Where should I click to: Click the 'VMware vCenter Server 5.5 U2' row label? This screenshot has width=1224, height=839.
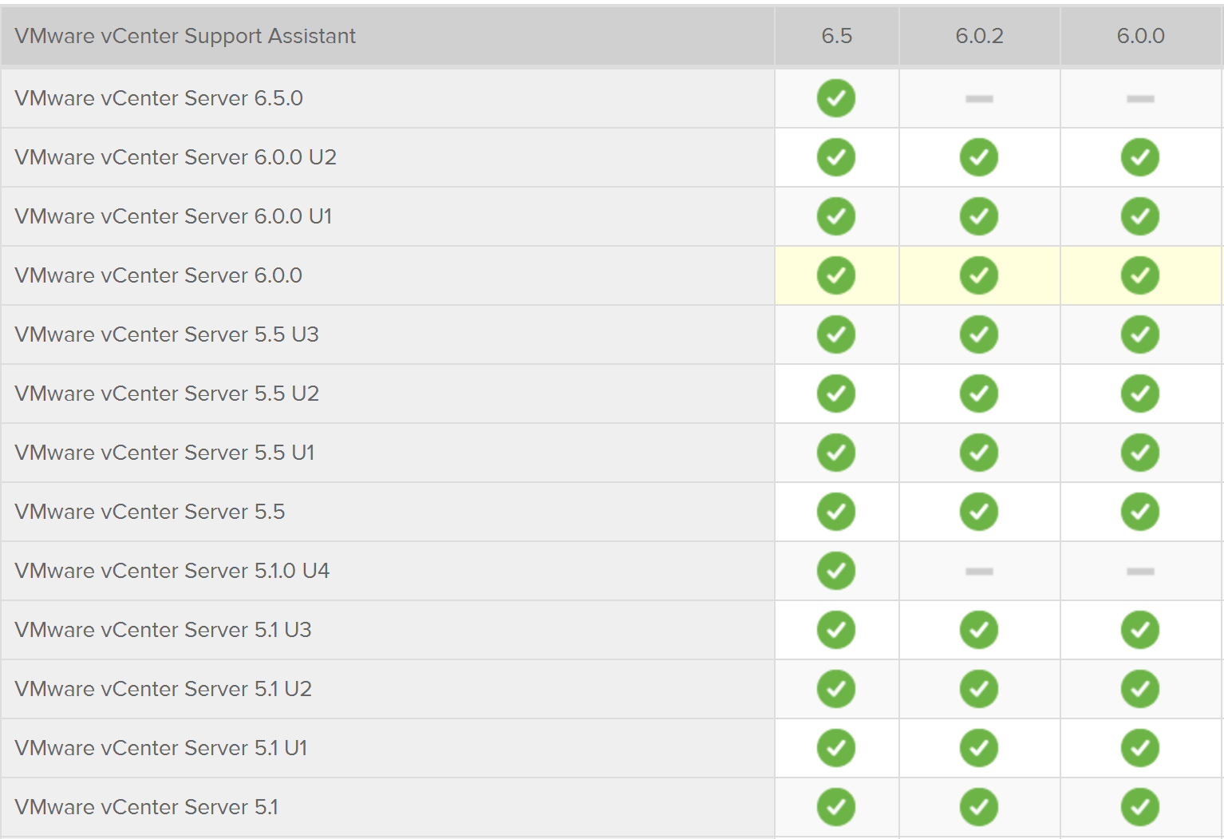pos(167,394)
